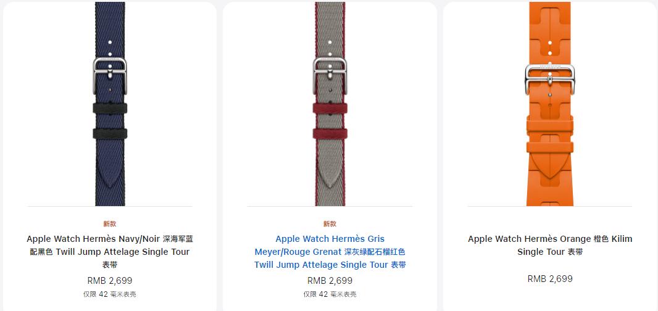This screenshot has height=311, width=658.
Task: Open the Orange Kilim Single Tour band image
Action: pos(550,104)
